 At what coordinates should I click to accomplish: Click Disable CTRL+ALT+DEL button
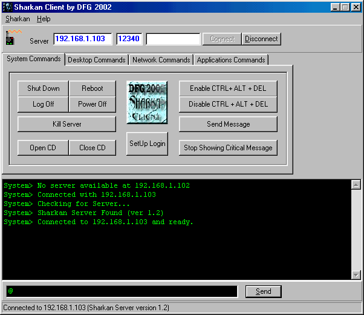[x=228, y=104]
